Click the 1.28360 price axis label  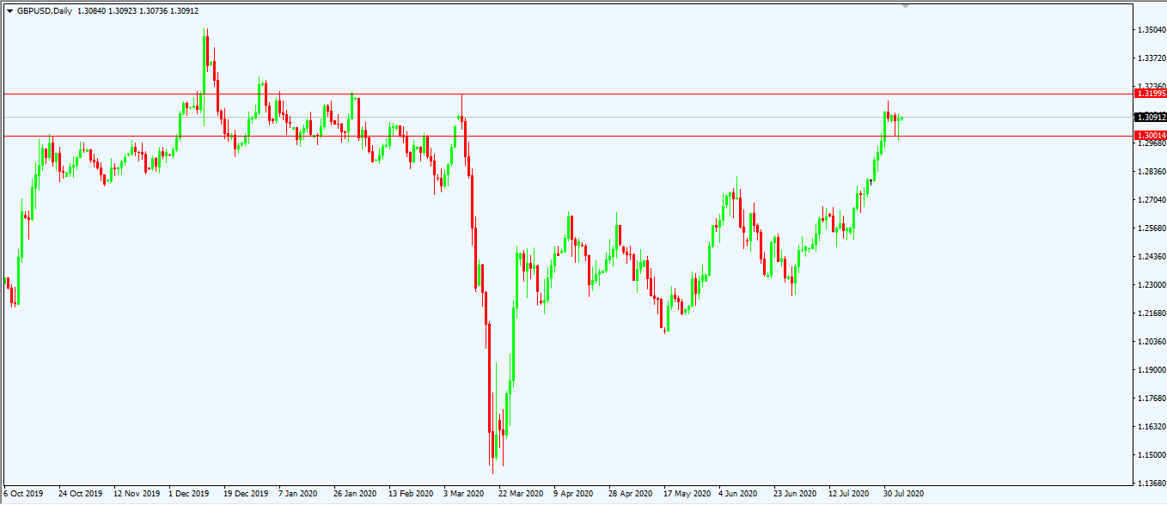click(1152, 172)
